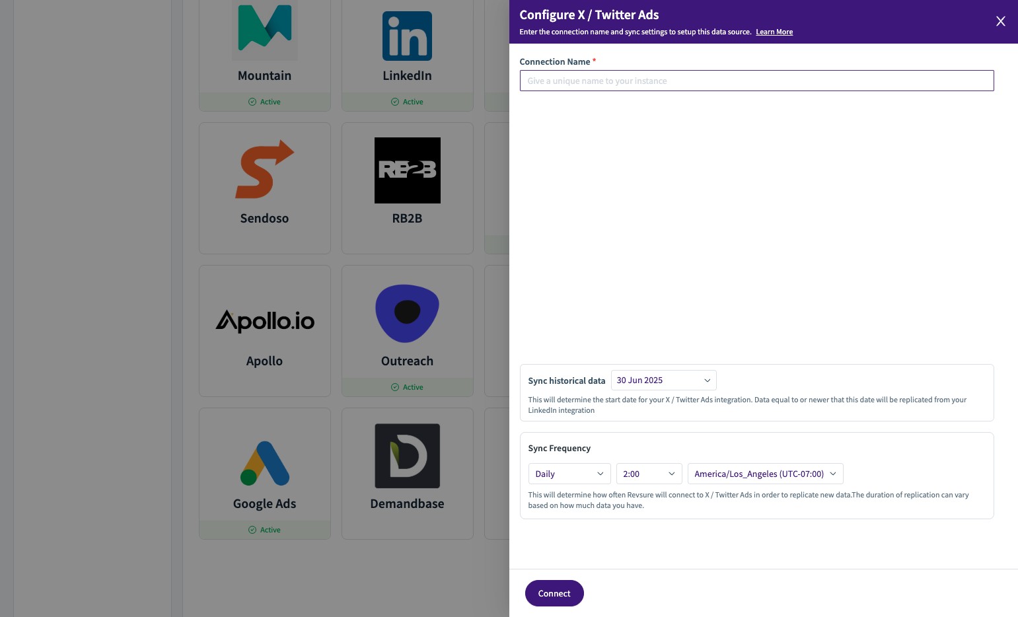This screenshot has width=1018, height=617.
Task: Click Active check icon under LinkedIn
Action: (395, 102)
